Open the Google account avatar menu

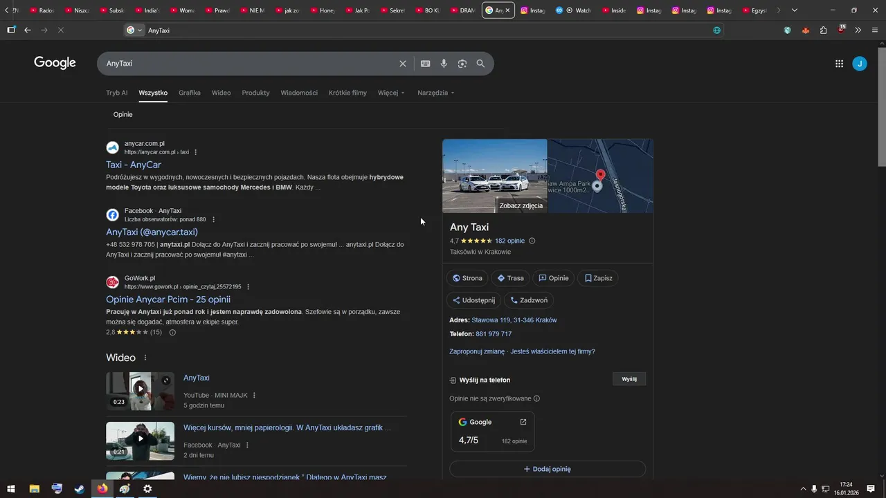[x=859, y=64]
